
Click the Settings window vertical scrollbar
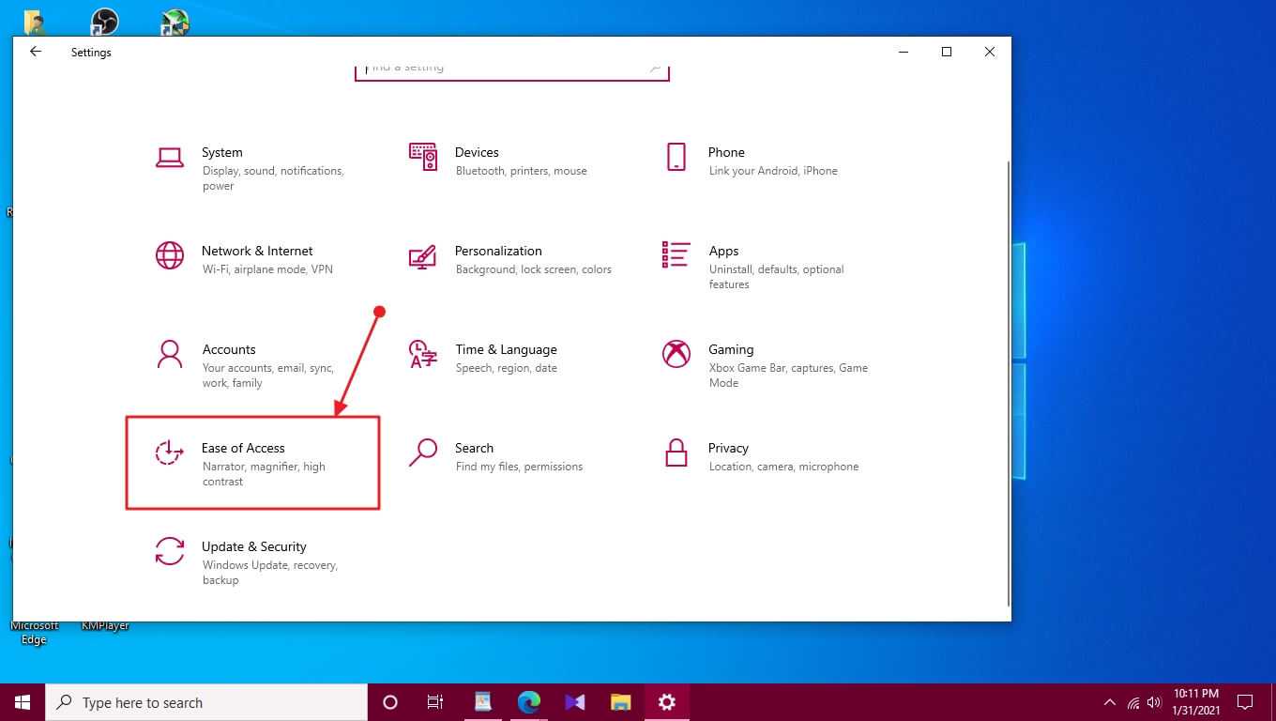(x=1009, y=376)
